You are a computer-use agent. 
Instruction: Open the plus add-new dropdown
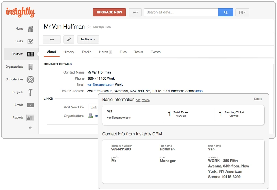(x=135, y=12)
